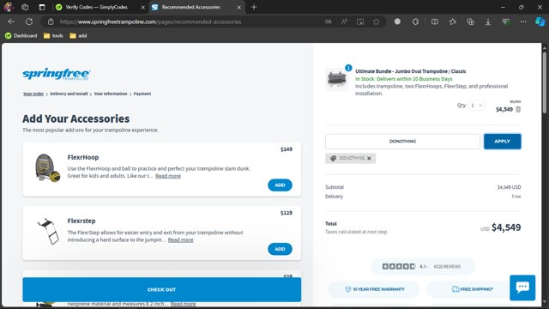This screenshot has height=309, width=549.
Task: Open a new browser tab
Action: pos(254,7)
